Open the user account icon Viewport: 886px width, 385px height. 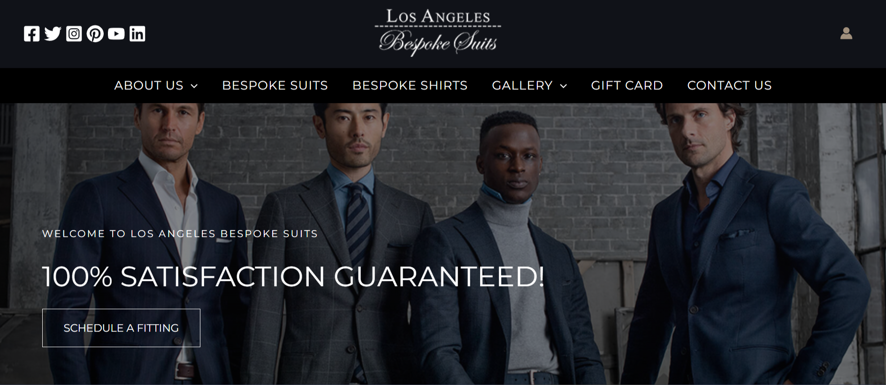tap(846, 33)
